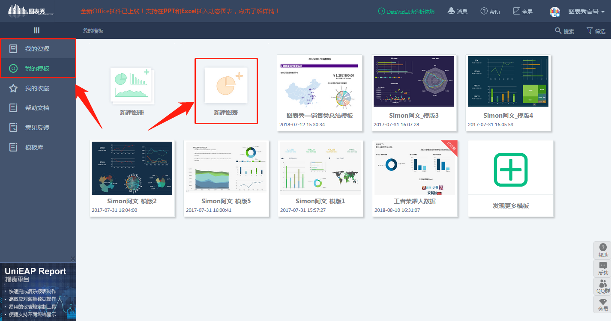Open 帮助文档 from sidebar
Viewport: 611px width, 321px height.
pos(38,108)
